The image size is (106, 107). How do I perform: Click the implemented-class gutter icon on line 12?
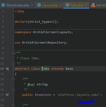pyautogui.click(x=7, y=69)
